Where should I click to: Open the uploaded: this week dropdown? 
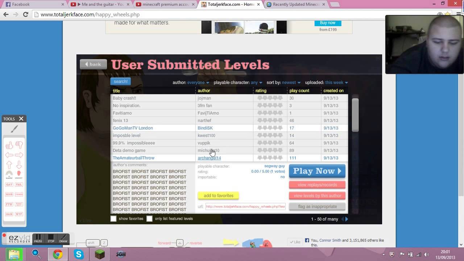pyautogui.click(x=336, y=83)
